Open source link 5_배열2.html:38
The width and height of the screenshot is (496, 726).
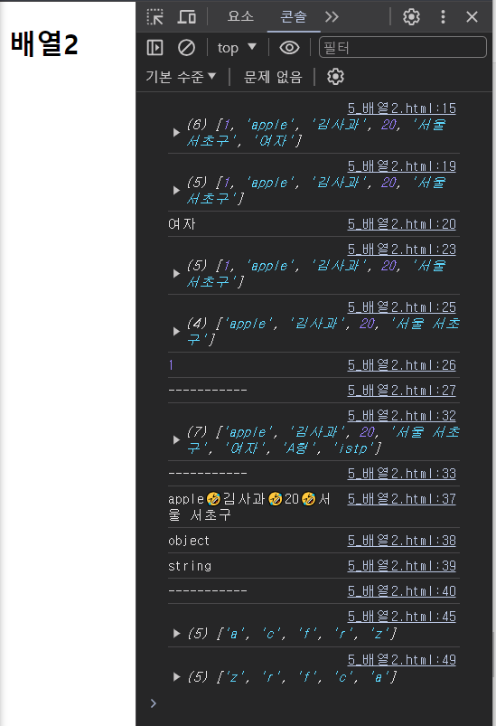[x=402, y=541]
